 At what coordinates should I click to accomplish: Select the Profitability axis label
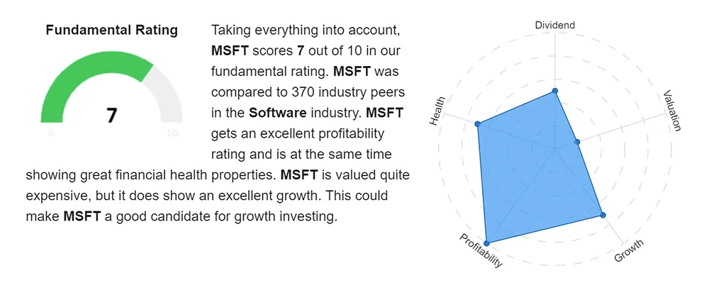point(481,251)
